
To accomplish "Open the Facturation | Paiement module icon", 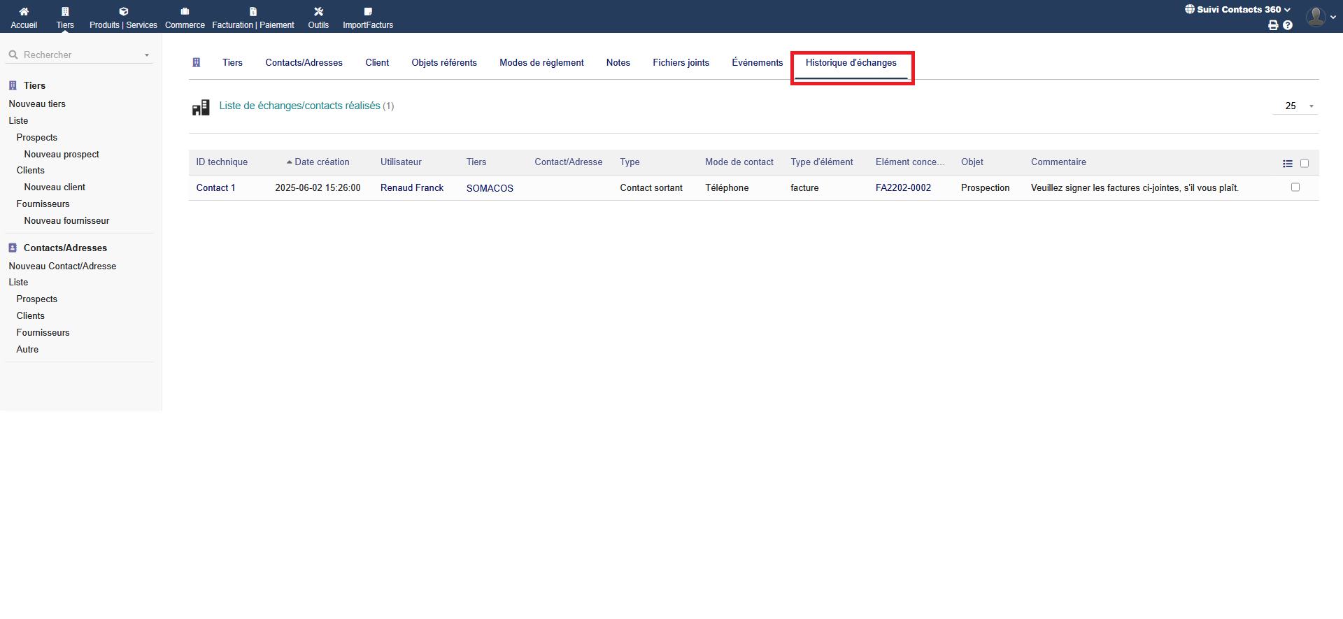I will pyautogui.click(x=253, y=12).
